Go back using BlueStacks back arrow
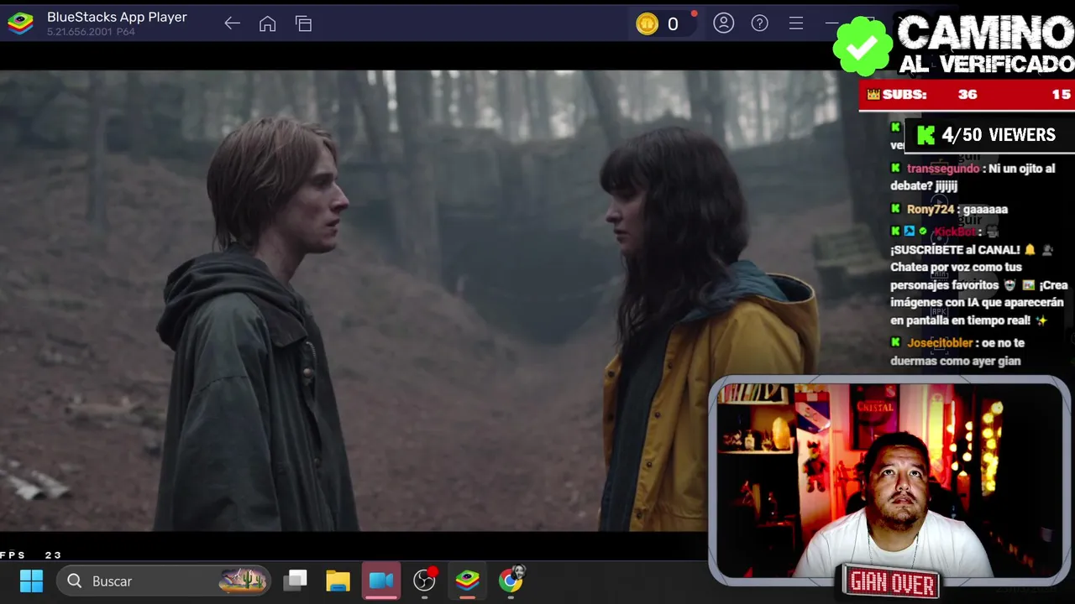 coord(233,23)
